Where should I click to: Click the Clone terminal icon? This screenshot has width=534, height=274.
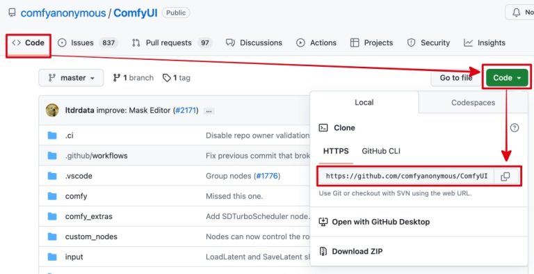pos(323,128)
